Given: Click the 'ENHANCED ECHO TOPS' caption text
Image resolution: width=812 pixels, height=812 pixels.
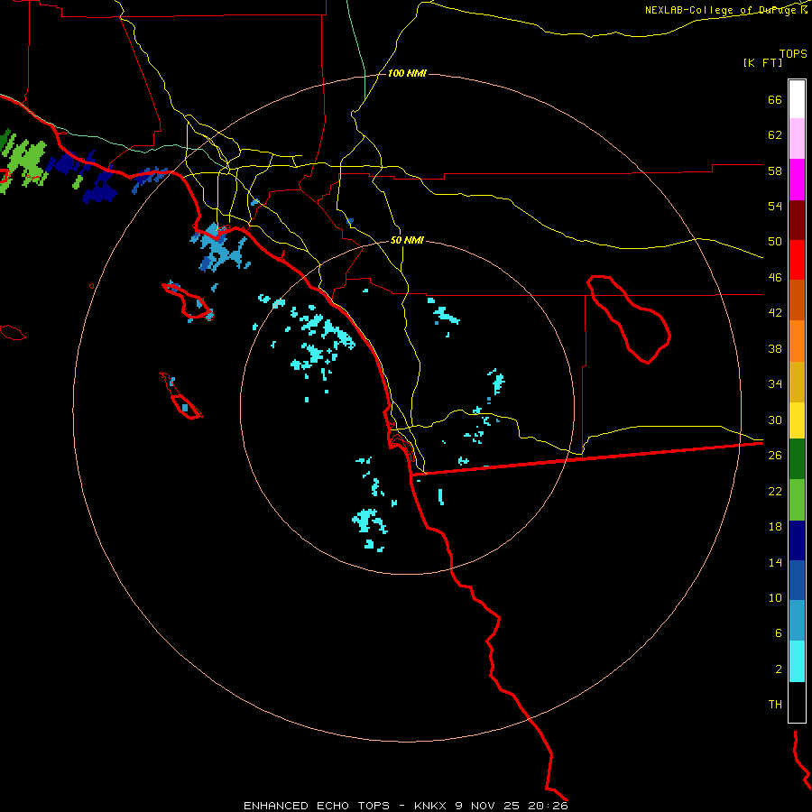Looking at the screenshot, I should point(317,806).
